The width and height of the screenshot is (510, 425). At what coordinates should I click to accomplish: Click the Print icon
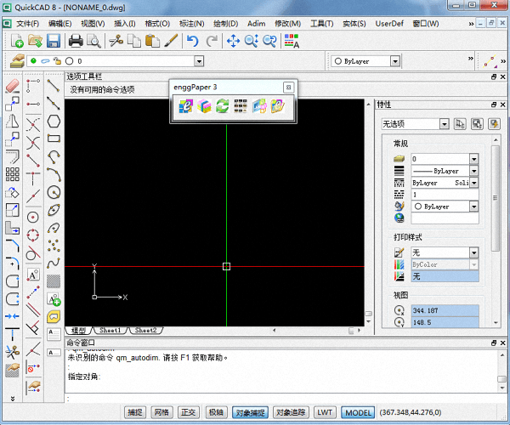click(x=76, y=41)
